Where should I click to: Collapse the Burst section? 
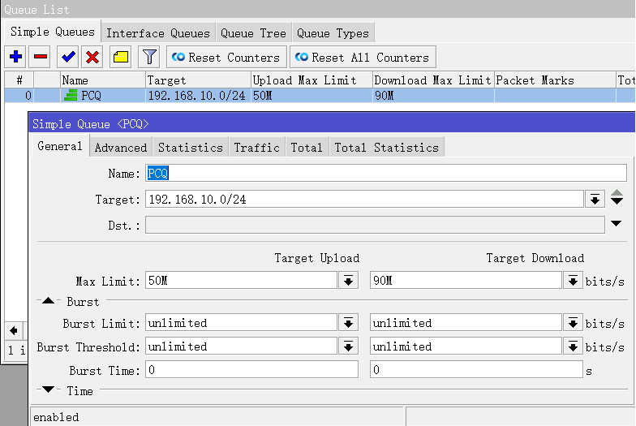49,301
